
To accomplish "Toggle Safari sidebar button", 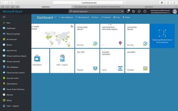I will (x=12, y=2).
